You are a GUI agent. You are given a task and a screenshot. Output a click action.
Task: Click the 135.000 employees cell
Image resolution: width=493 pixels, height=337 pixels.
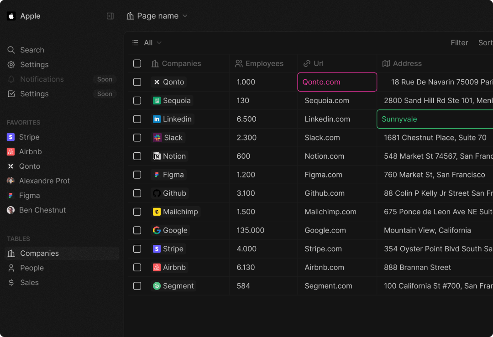(x=263, y=230)
